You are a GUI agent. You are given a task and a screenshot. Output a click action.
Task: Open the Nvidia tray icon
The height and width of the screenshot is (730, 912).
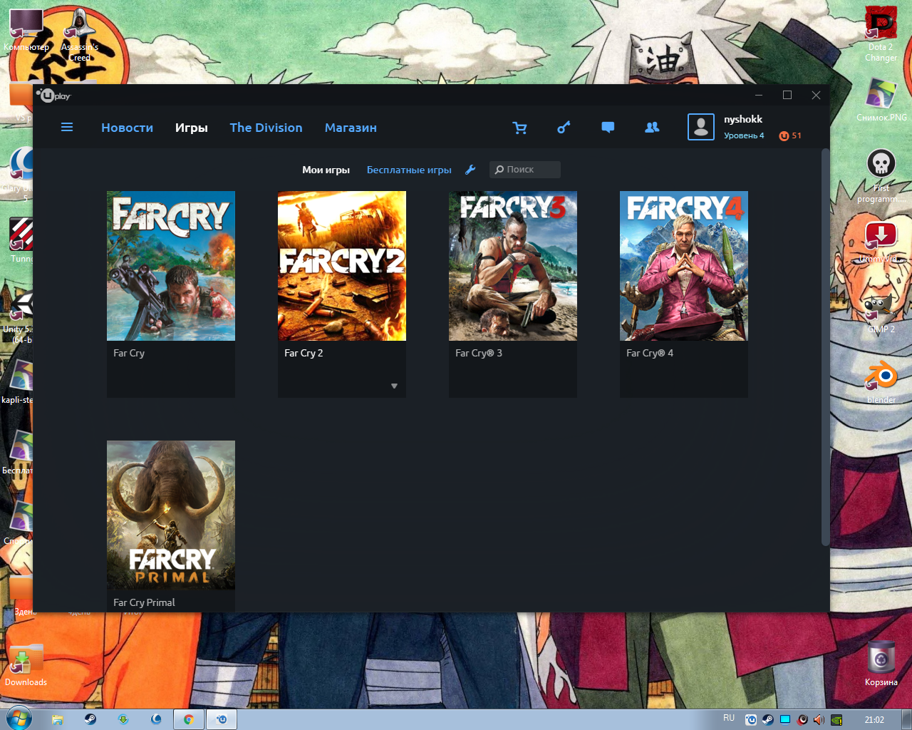point(837,720)
